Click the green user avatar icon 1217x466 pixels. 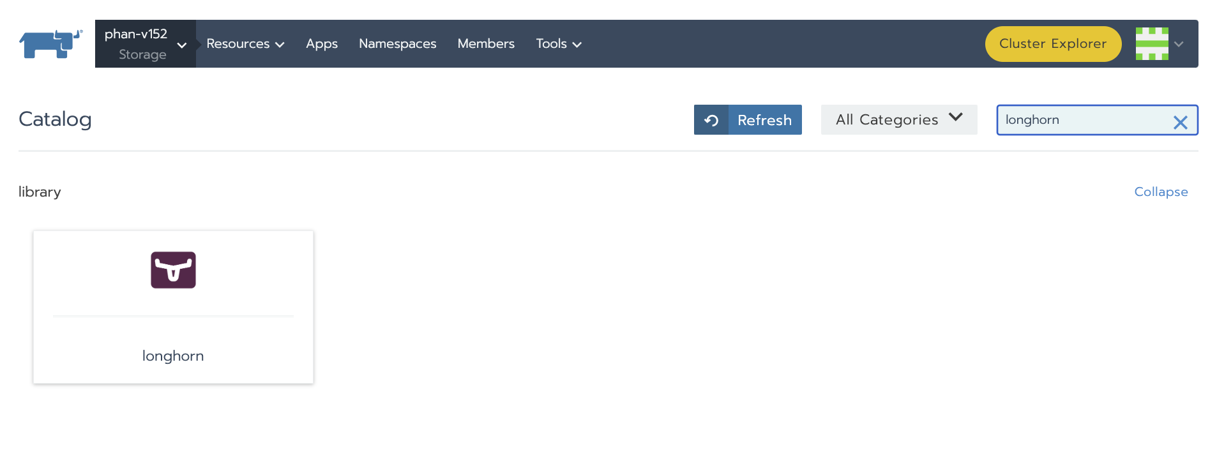pos(1151,44)
